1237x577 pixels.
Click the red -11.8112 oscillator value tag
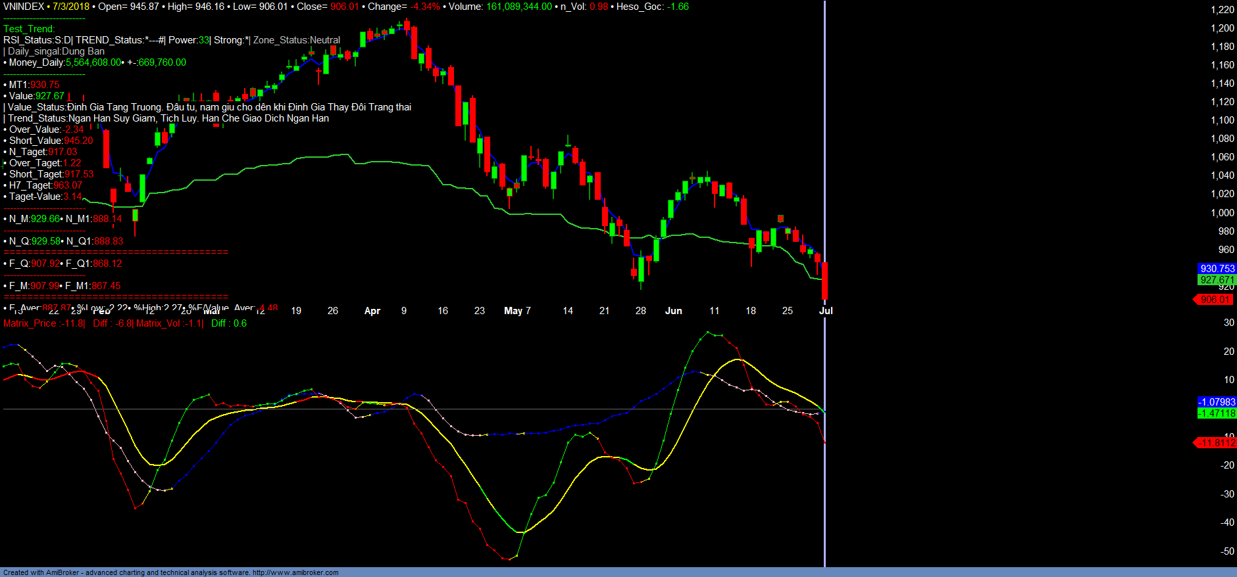click(x=1217, y=443)
